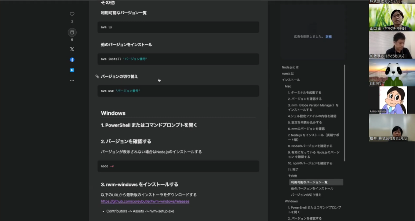The height and width of the screenshot is (221, 415).
Task: Select nvmとは in the table of contents
Action: coord(288,74)
